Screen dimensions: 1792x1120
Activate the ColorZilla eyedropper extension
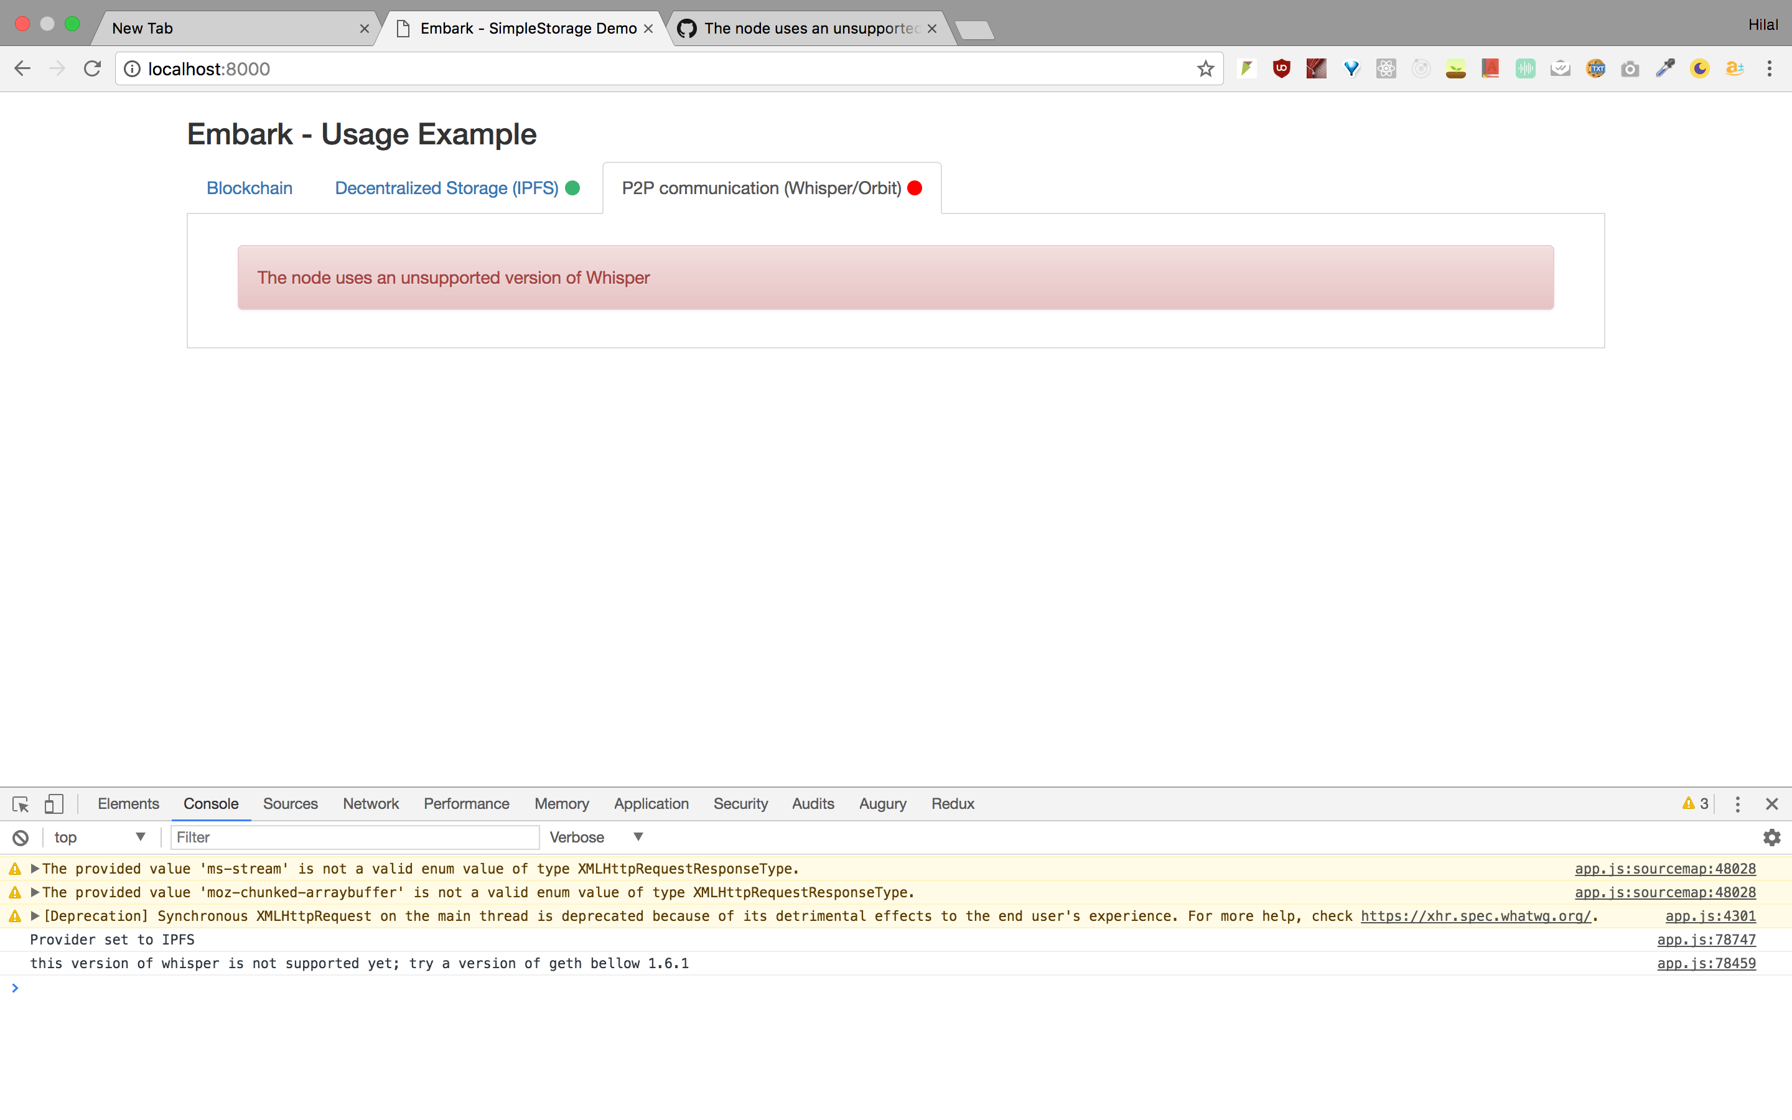coord(1664,68)
